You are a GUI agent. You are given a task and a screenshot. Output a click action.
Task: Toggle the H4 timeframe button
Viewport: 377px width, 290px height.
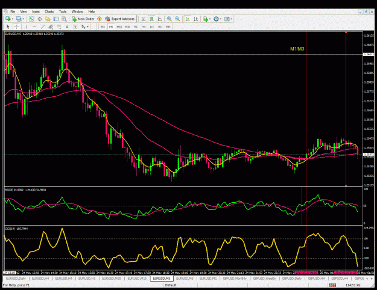144,26
